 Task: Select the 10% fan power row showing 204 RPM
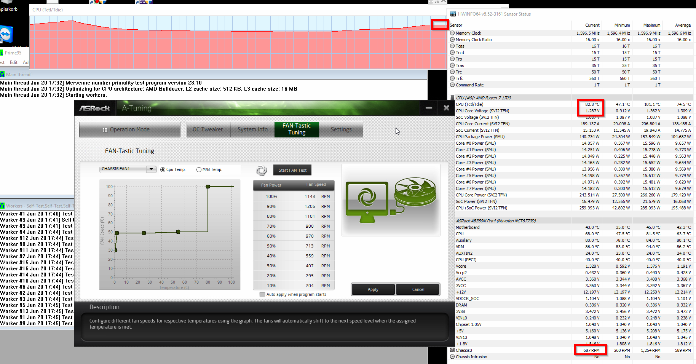coord(294,286)
